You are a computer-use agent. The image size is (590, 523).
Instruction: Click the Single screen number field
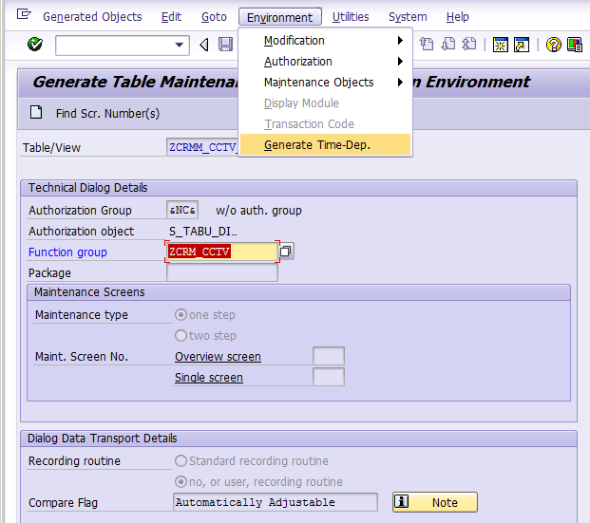(x=329, y=377)
